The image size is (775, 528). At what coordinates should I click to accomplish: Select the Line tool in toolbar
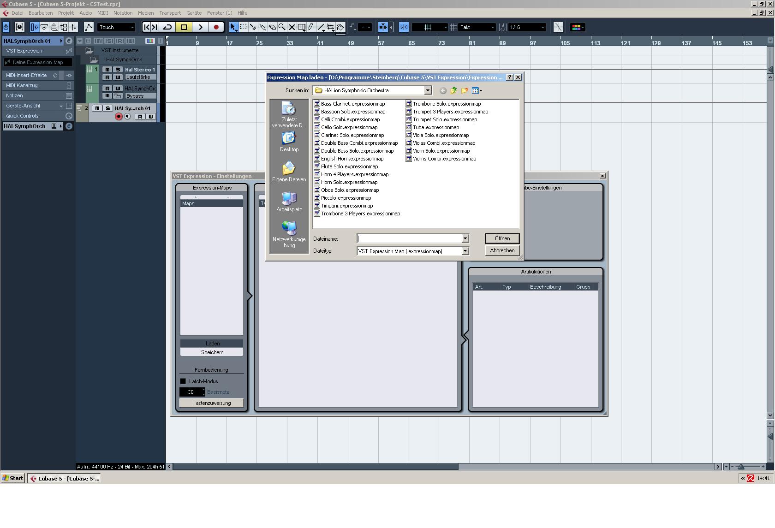[x=321, y=27]
